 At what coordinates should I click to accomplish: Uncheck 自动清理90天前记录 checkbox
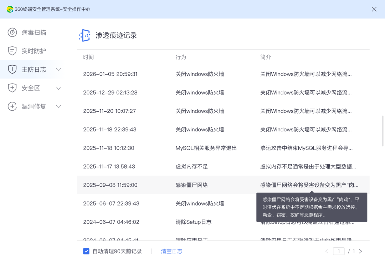point(86,251)
